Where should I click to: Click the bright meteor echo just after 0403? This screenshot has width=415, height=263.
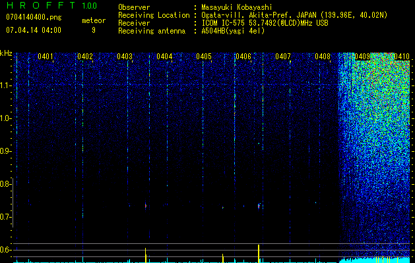(146, 206)
